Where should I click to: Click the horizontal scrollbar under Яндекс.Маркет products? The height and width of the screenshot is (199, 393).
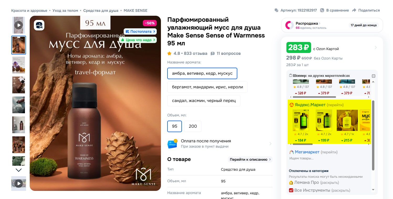(x=302, y=144)
